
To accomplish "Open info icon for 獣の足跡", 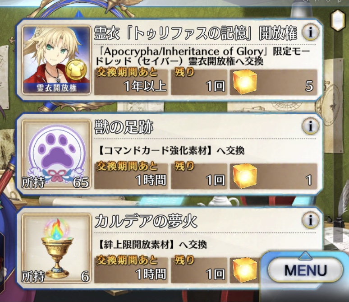I will coord(310,126).
